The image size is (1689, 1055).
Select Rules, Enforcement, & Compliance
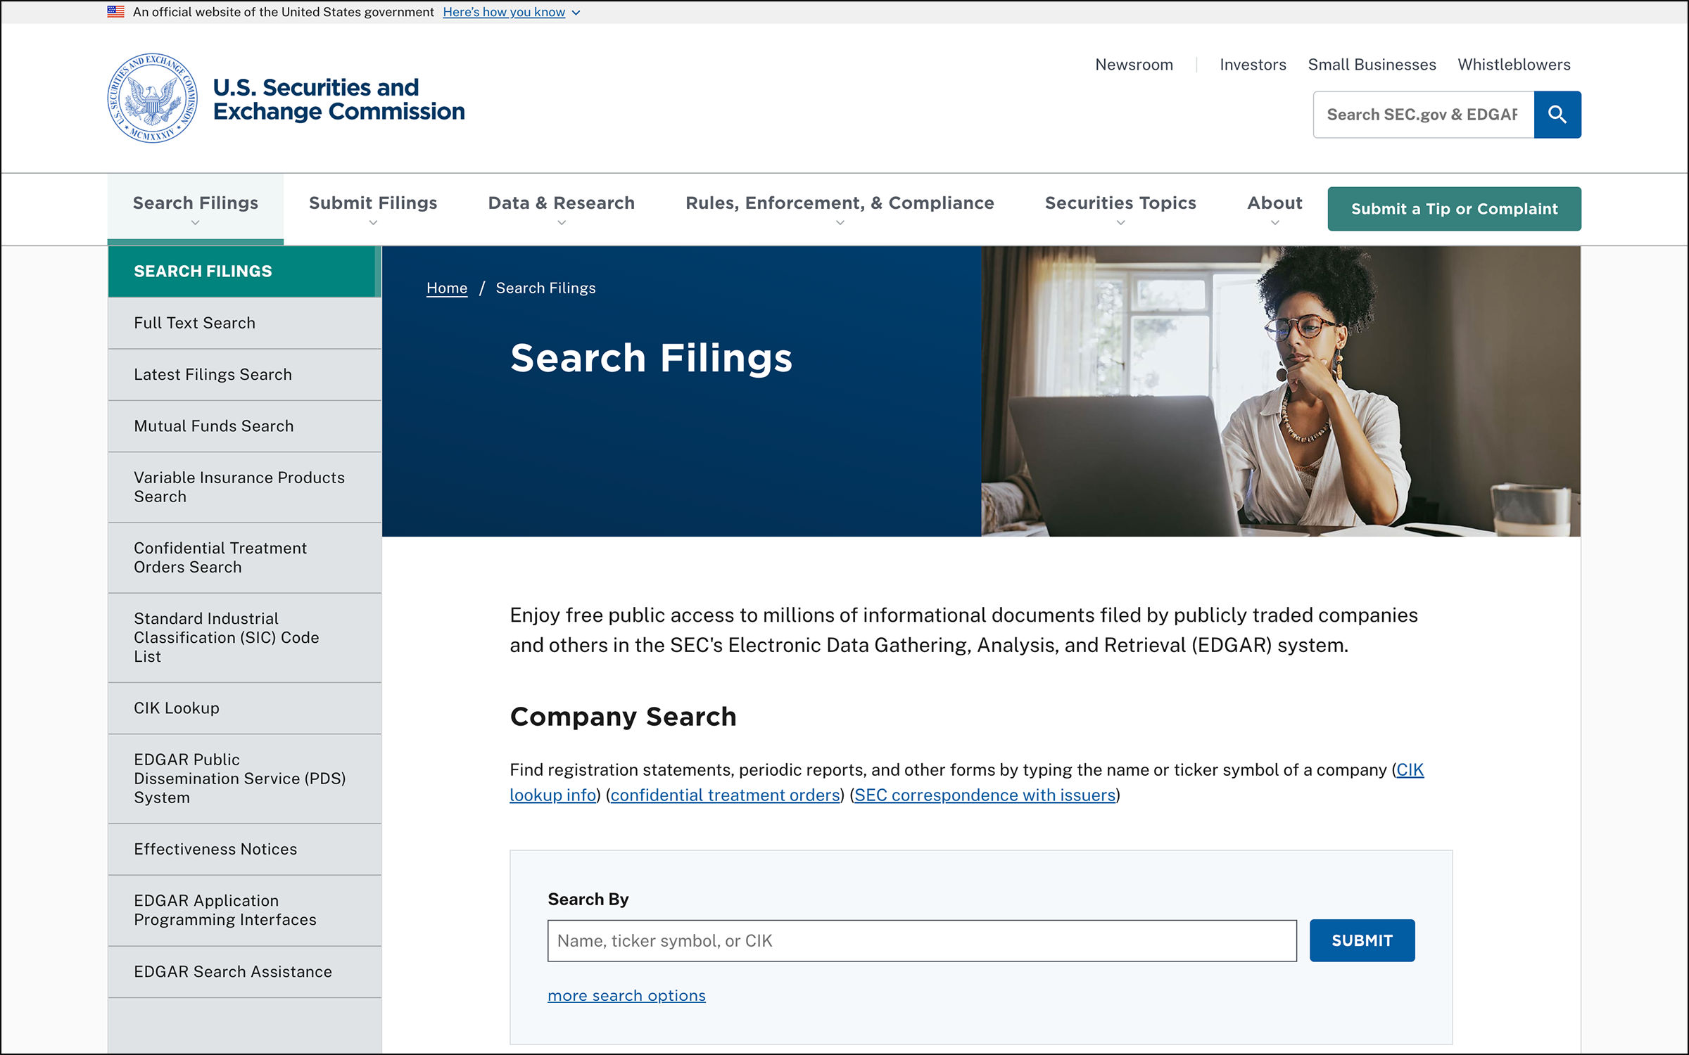840,203
